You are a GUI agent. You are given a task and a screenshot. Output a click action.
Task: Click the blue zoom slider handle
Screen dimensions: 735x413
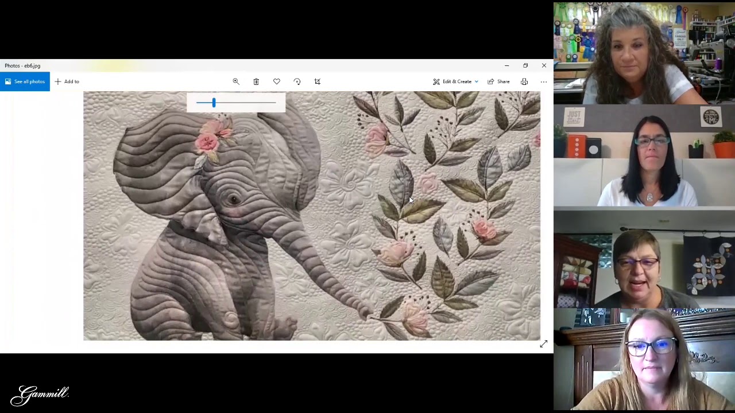coord(214,103)
